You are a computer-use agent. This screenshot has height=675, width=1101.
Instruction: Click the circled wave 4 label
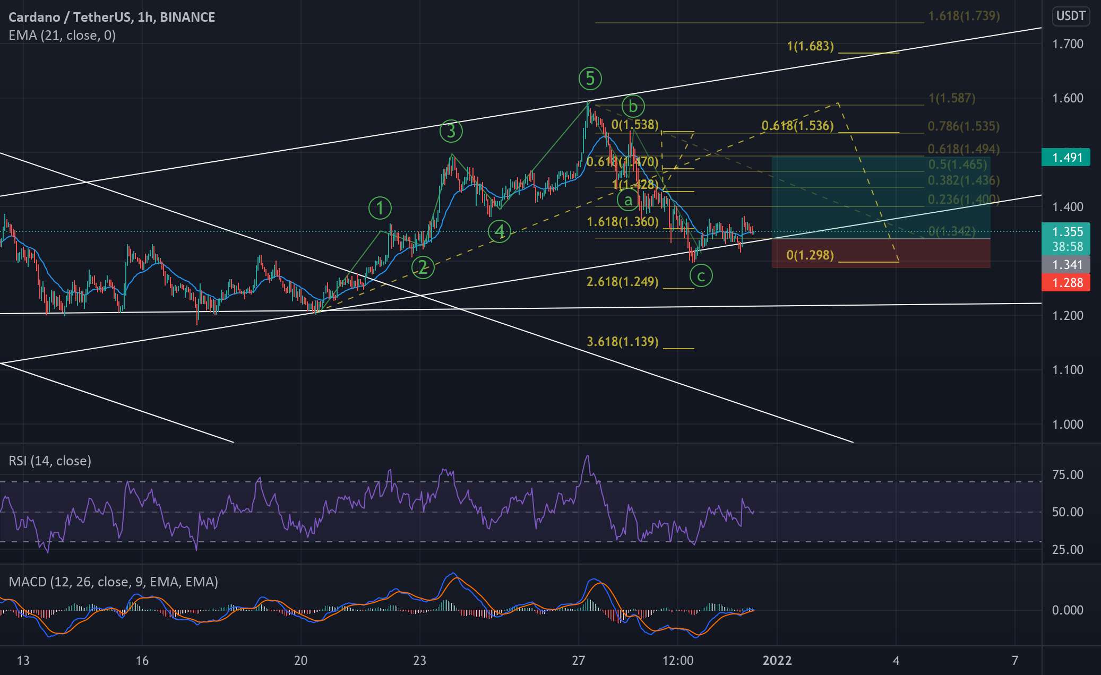(500, 231)
